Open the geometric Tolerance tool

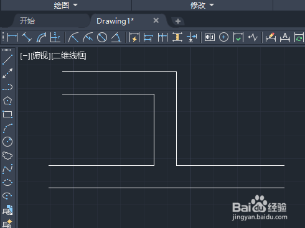tap(210, 37)
